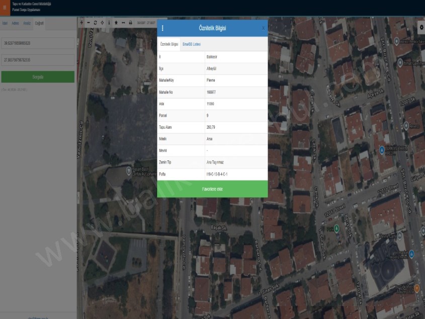Screen dimensions: 425x319
Task: Open the Adres tab
Action: point(15,23)
